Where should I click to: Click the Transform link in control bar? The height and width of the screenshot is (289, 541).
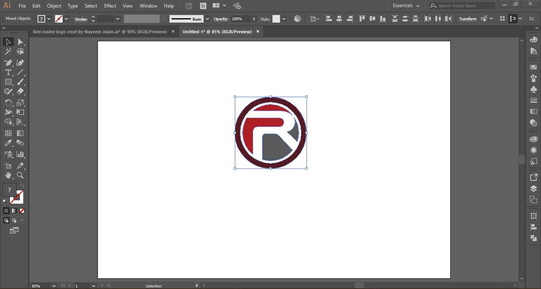pos(467,19)
